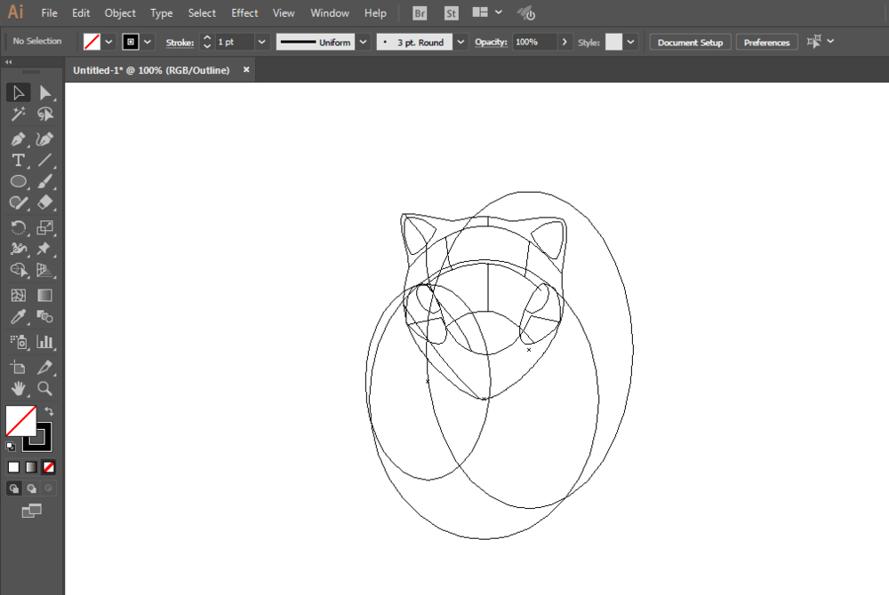Enable Draw Normal mode
Image resolution: width=889 pixels, height=595 pixels.
point(14,488)
